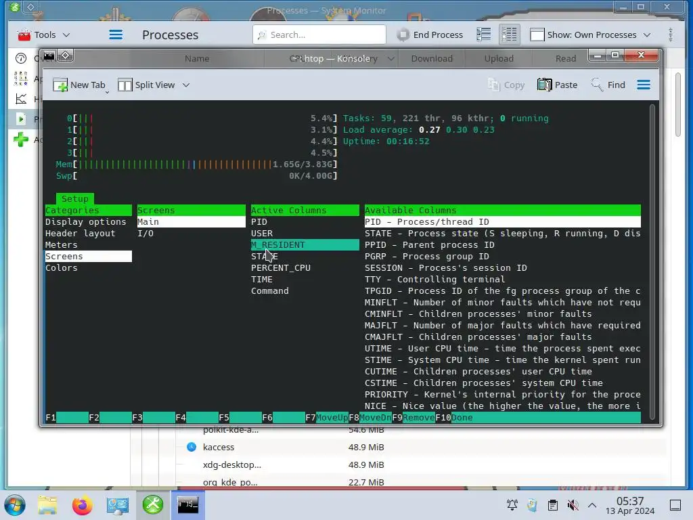Click the Show processes filter icon

click(x=537, y=35)
